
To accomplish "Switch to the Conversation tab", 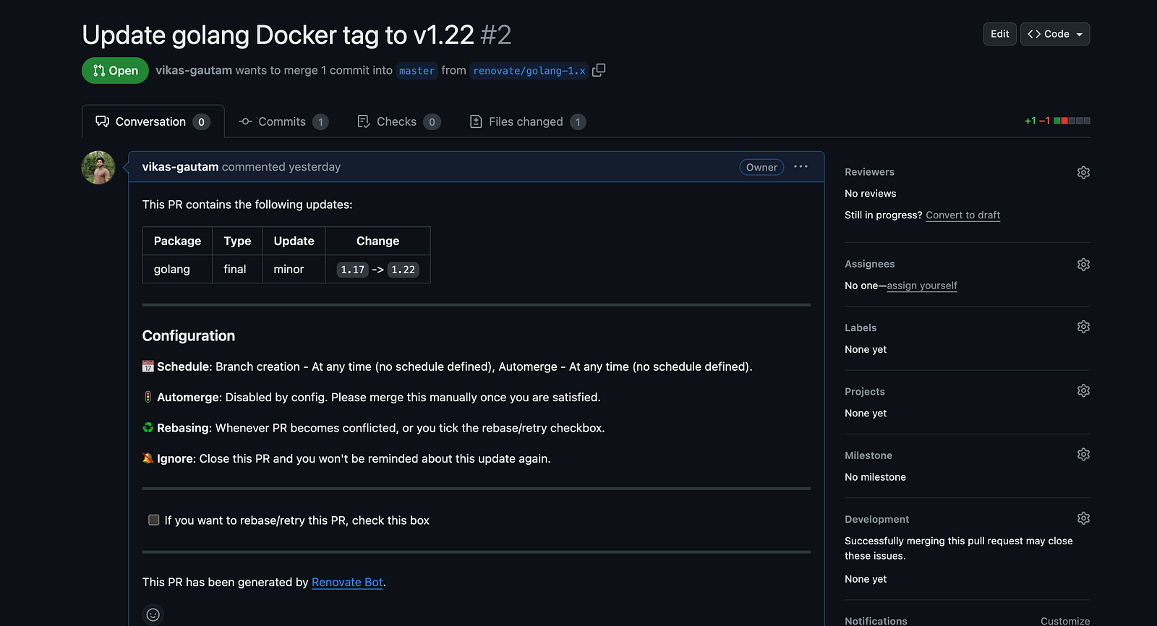I will tap(153, 121).
